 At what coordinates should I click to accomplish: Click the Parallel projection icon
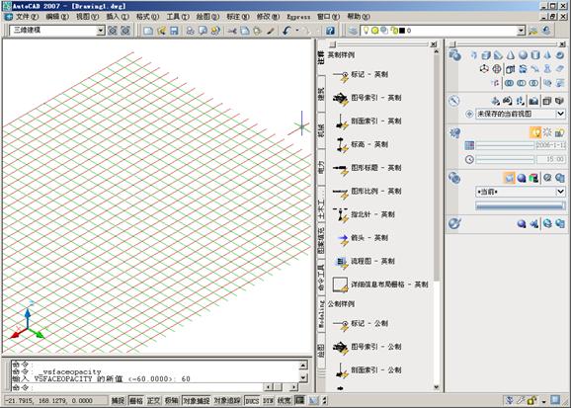(546, 101)
